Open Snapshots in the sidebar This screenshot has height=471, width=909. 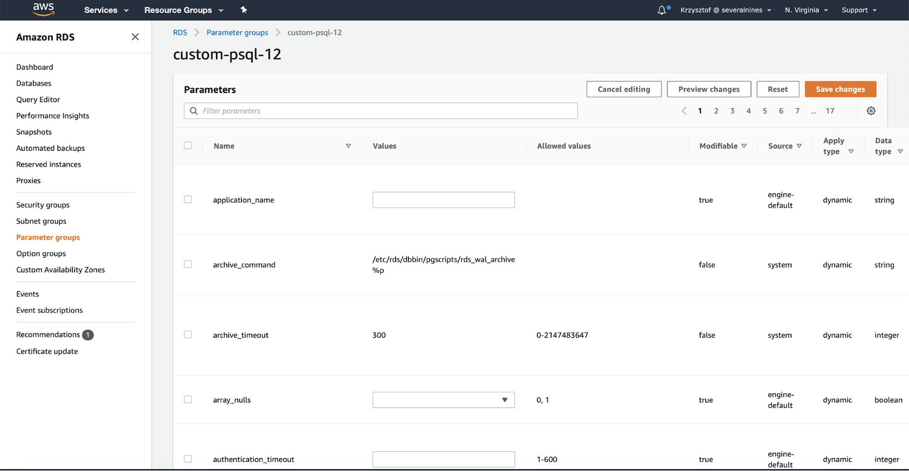34,132
